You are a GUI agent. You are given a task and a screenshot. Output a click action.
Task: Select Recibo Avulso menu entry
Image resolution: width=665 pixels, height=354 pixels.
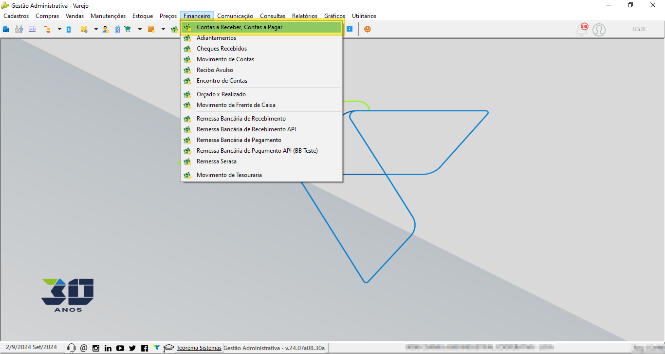[x=261, y=70]
